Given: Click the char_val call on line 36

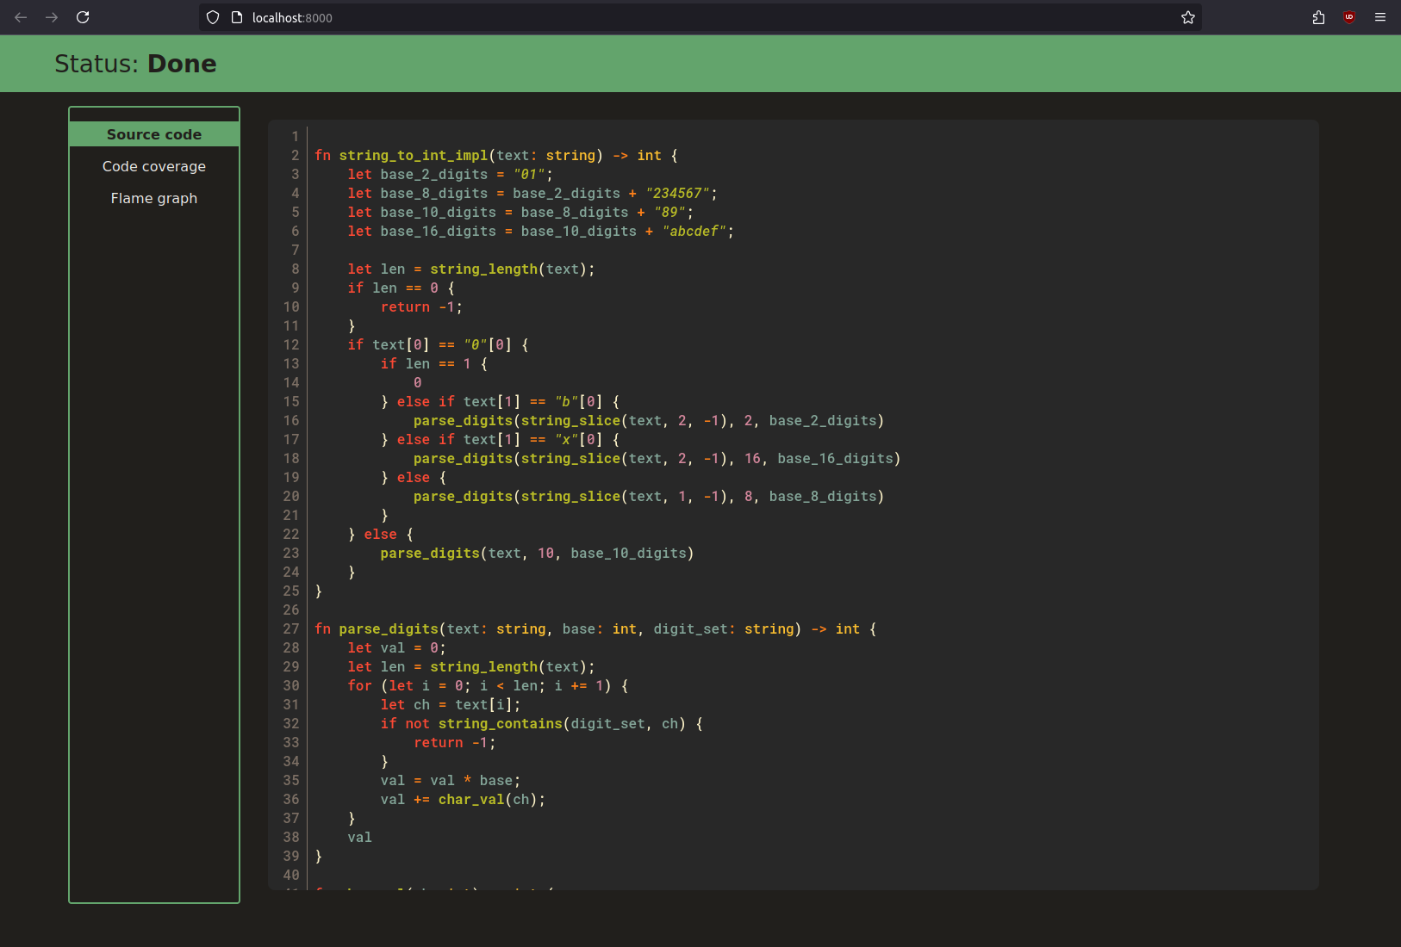Looking at the screenshot, I should (471, 800).
